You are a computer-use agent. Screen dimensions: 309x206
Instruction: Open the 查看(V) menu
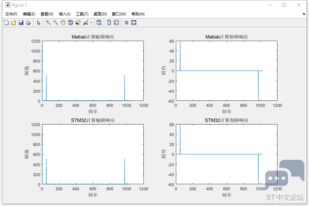tap(47, 14)
